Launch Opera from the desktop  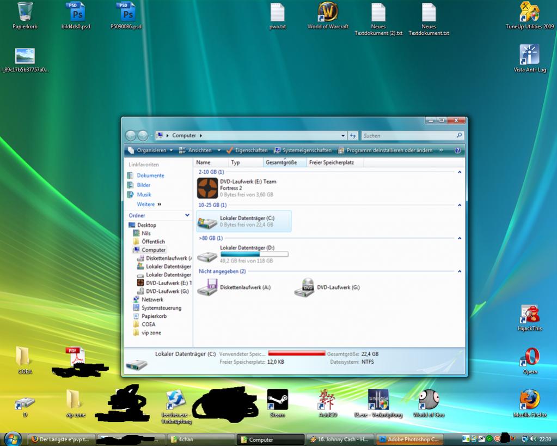coord(530,361)
